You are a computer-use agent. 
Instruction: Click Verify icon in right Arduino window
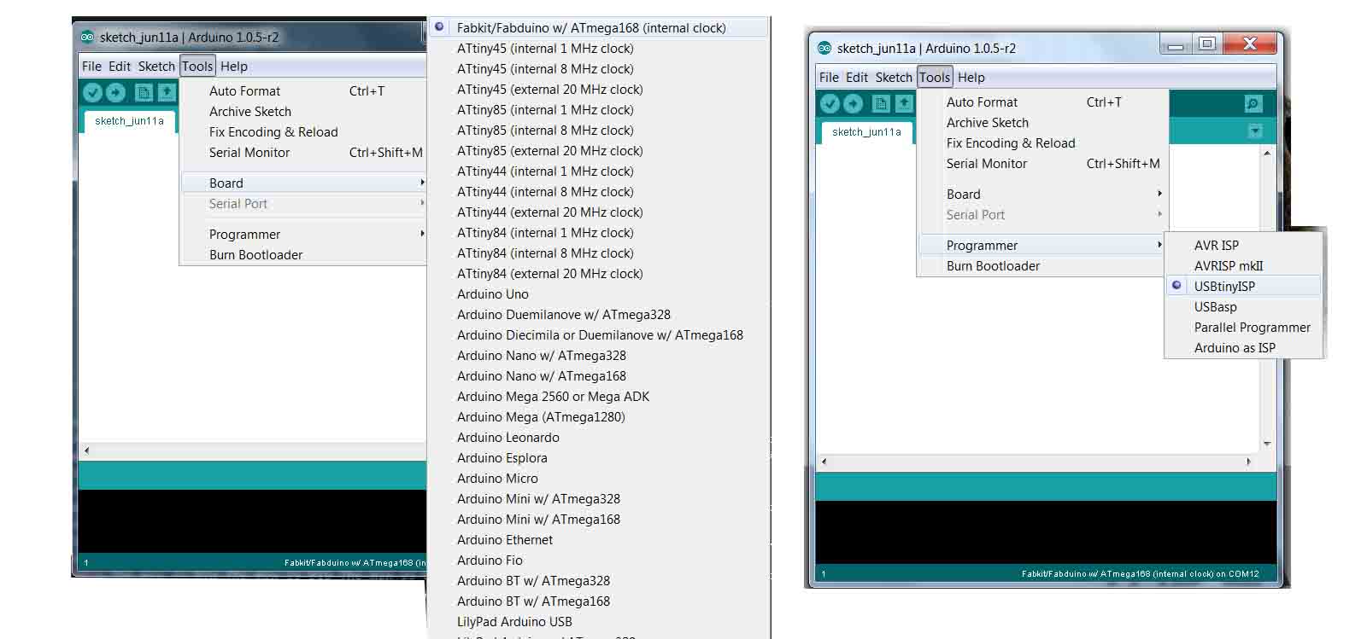coord(830,103)
